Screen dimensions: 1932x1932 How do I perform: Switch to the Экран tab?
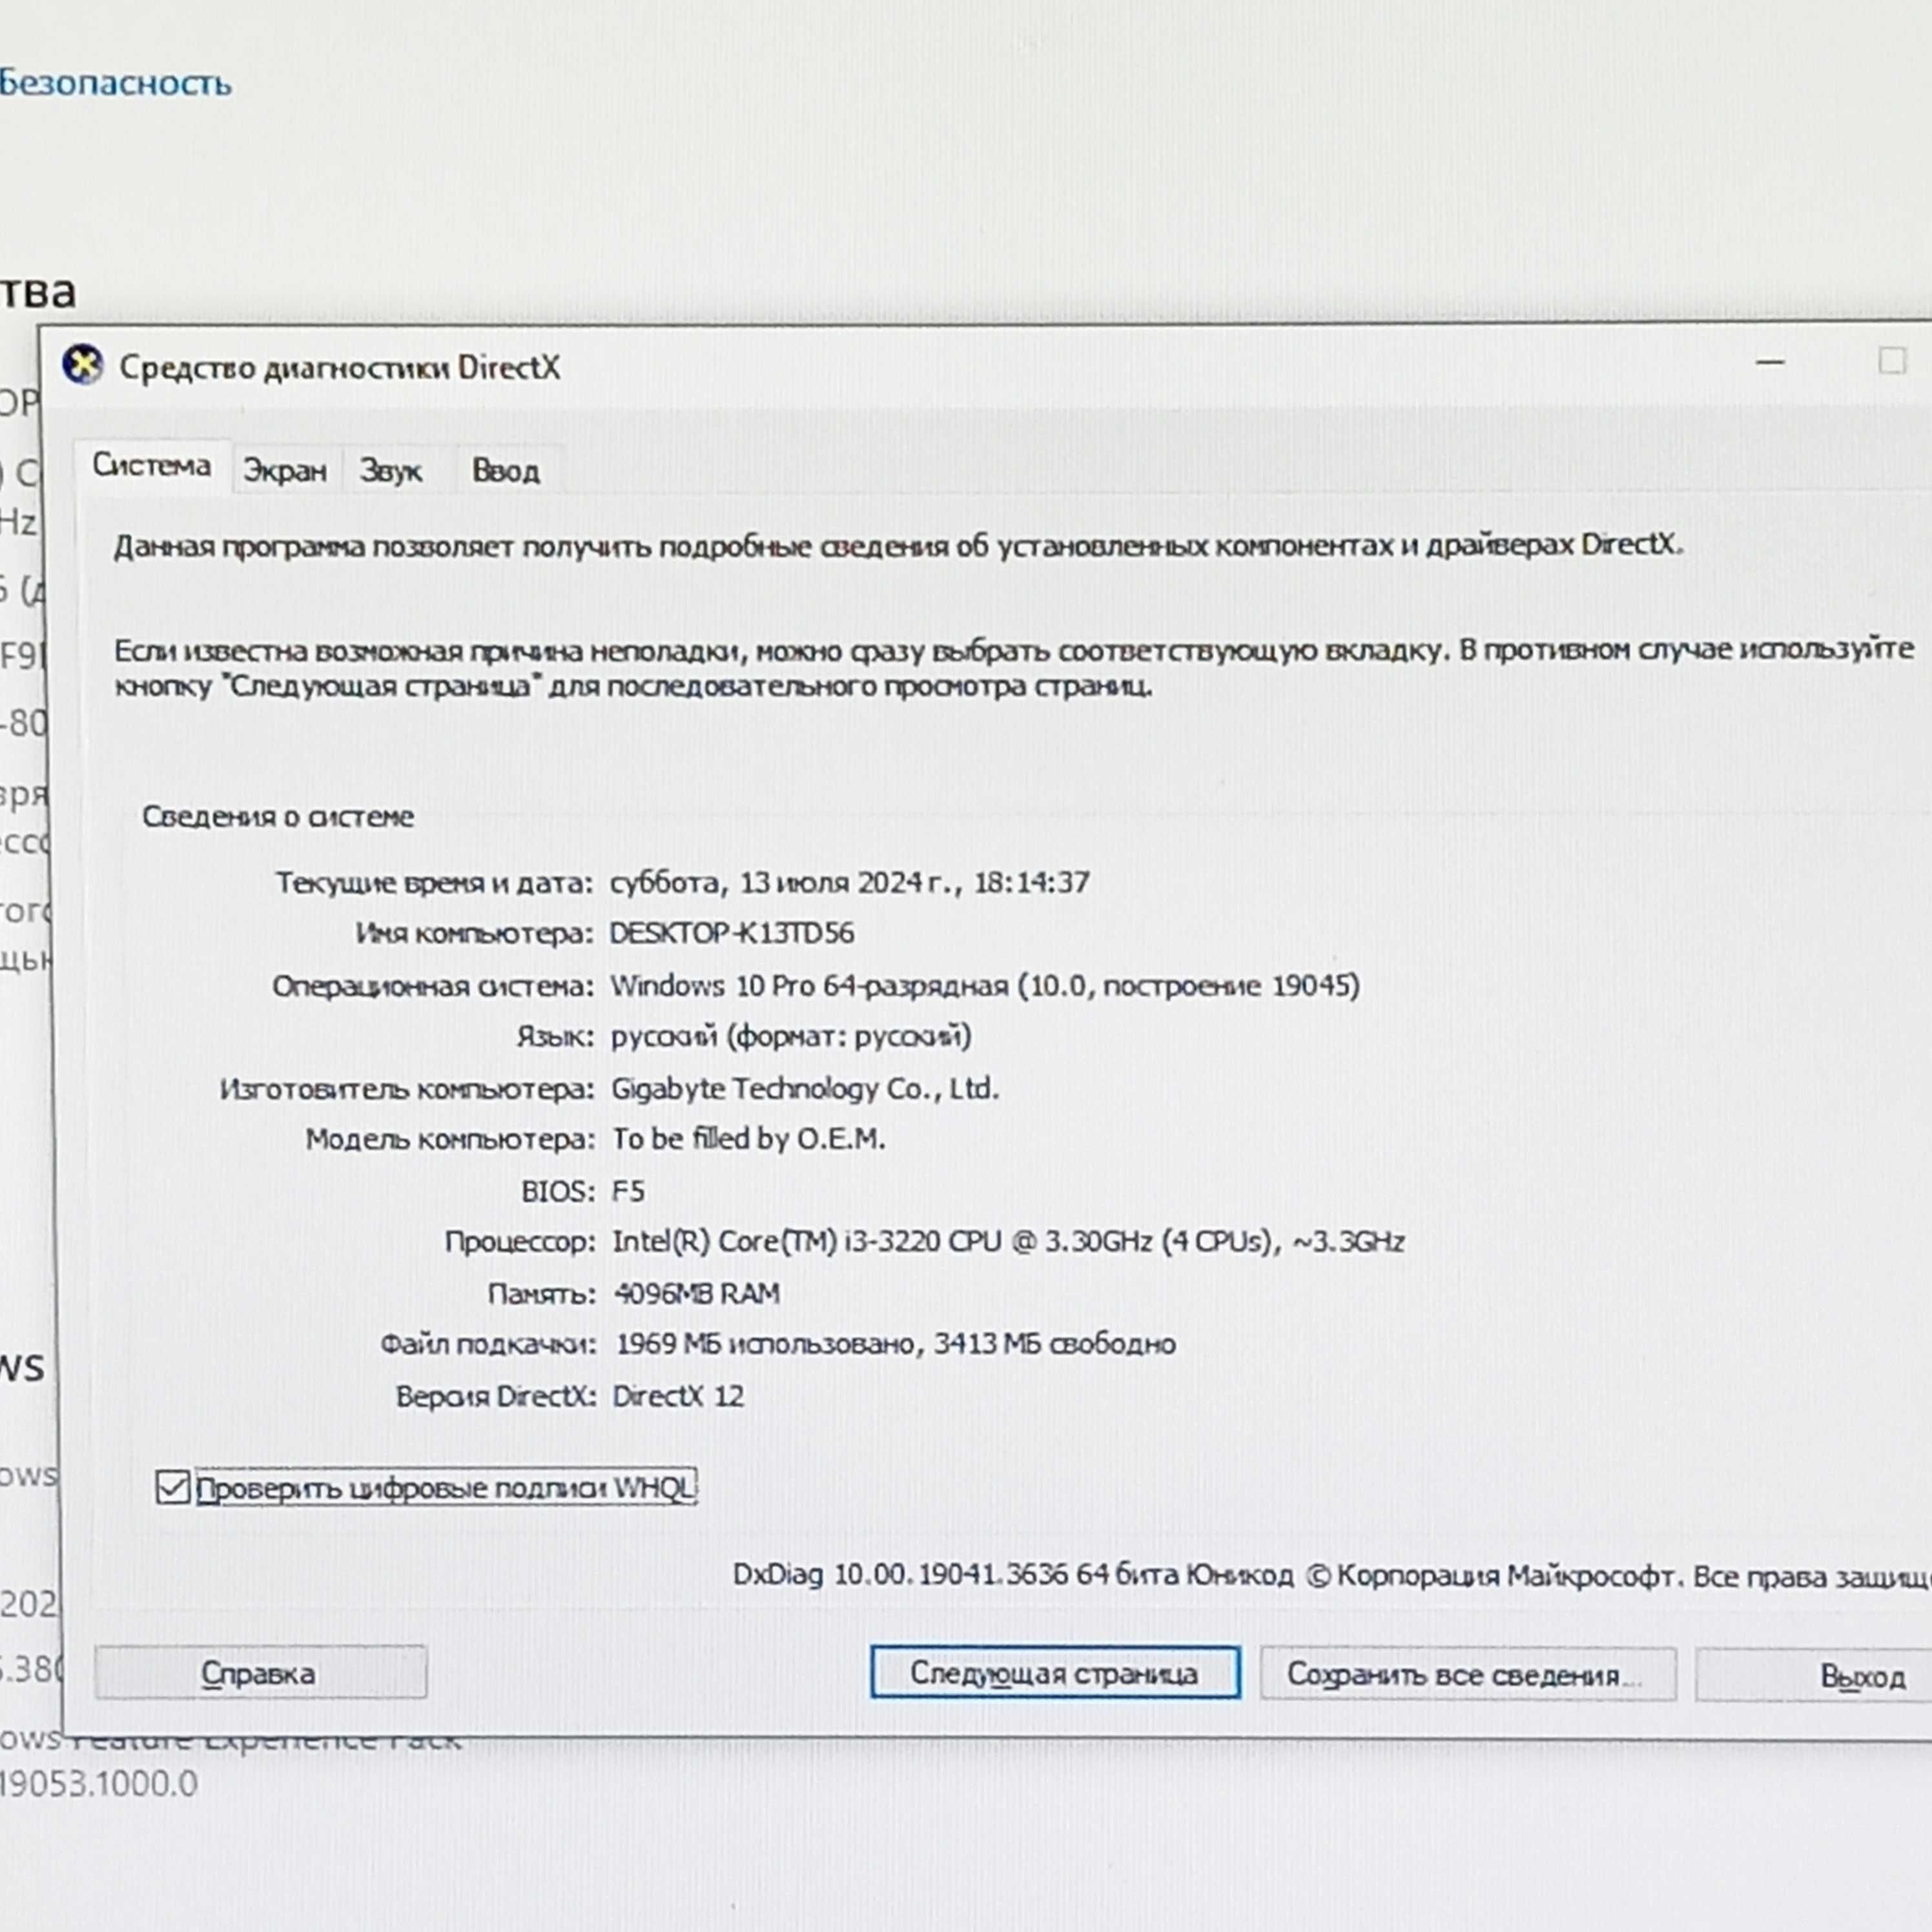(285, 470)
